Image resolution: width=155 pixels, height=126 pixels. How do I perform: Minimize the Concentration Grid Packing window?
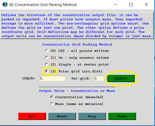pyautogui.click(x=116, y=4)
